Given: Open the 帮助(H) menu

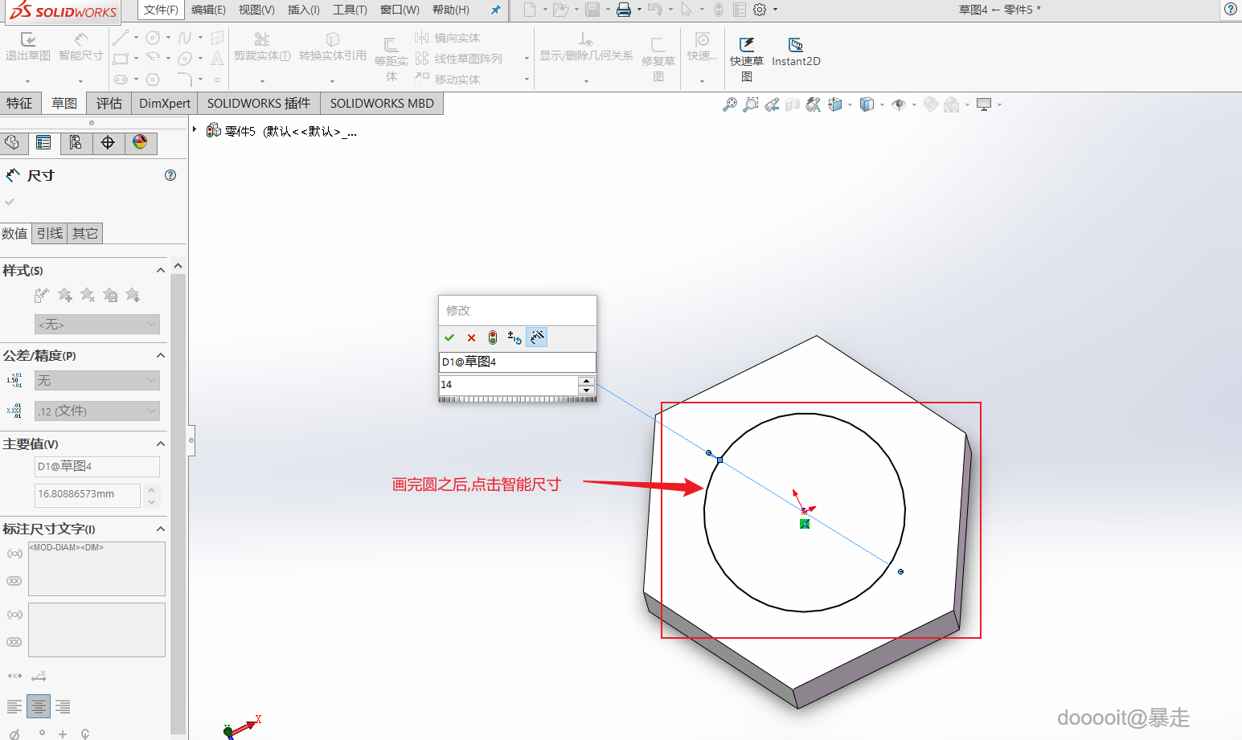Looking at the screenshot, I should (451, 10).
